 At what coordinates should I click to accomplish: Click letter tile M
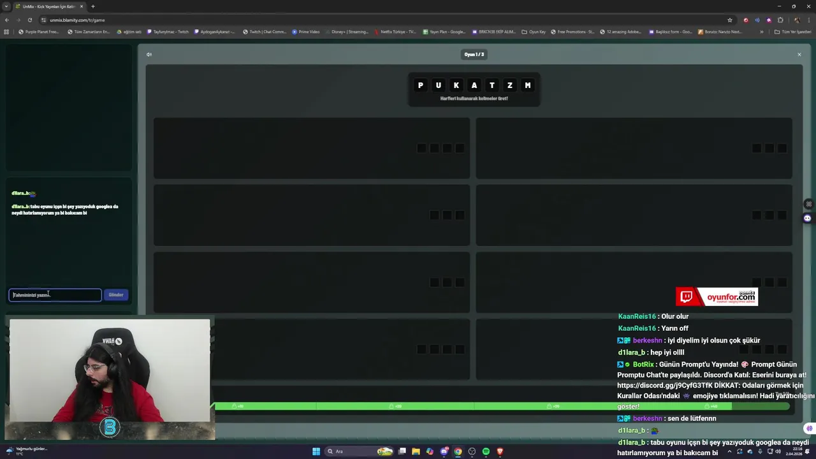pyautogui.click(x=527, y=85)
